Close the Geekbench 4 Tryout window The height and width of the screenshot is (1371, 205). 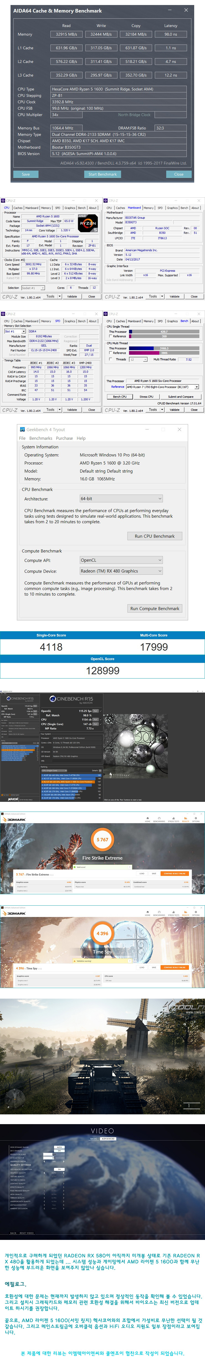pos(179,429)
